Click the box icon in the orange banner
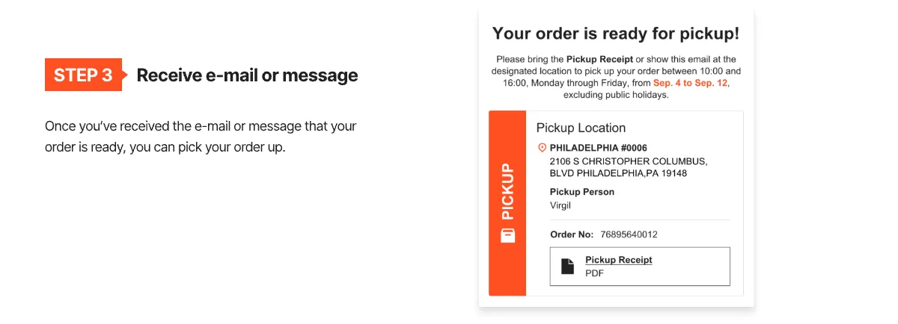898x324 pixels. 507,235
